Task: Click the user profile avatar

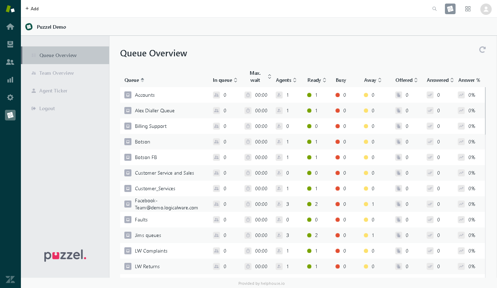Action: coord(486,9)
